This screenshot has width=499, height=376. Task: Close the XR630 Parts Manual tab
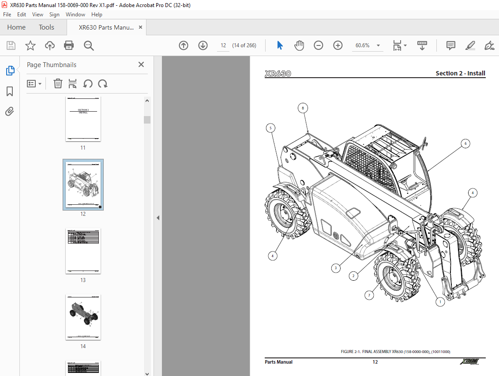click(140, 27)
